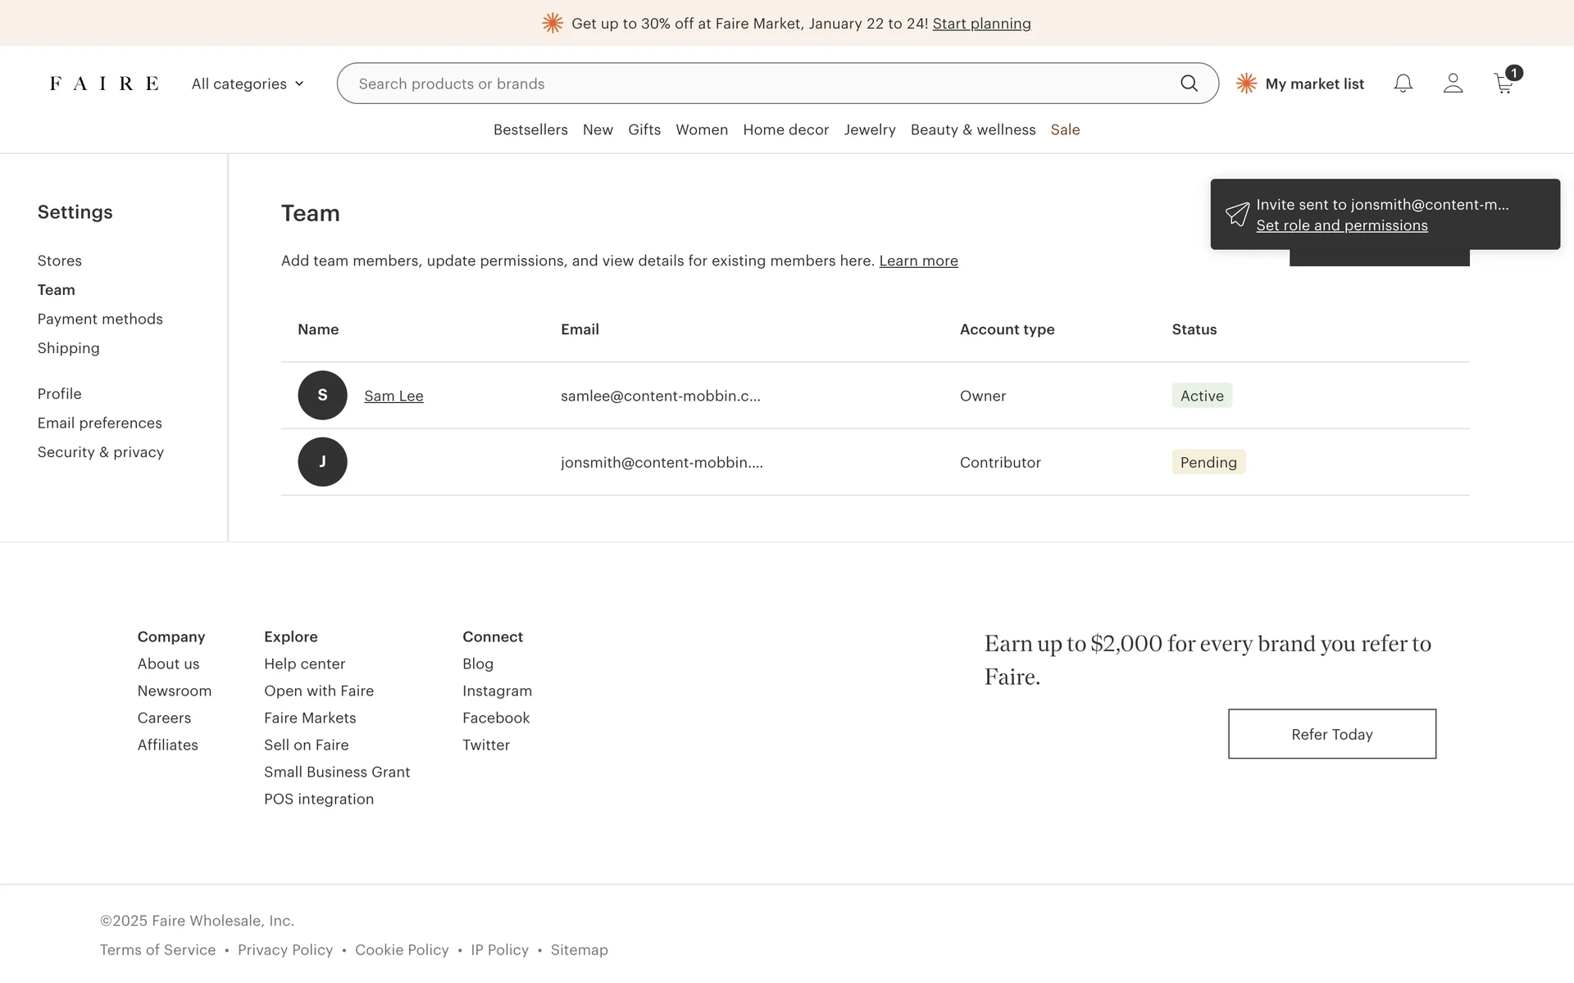Screen dimensions: 1574x983
Task: Open the Start planning link in banner
Action: pos(981,24)
